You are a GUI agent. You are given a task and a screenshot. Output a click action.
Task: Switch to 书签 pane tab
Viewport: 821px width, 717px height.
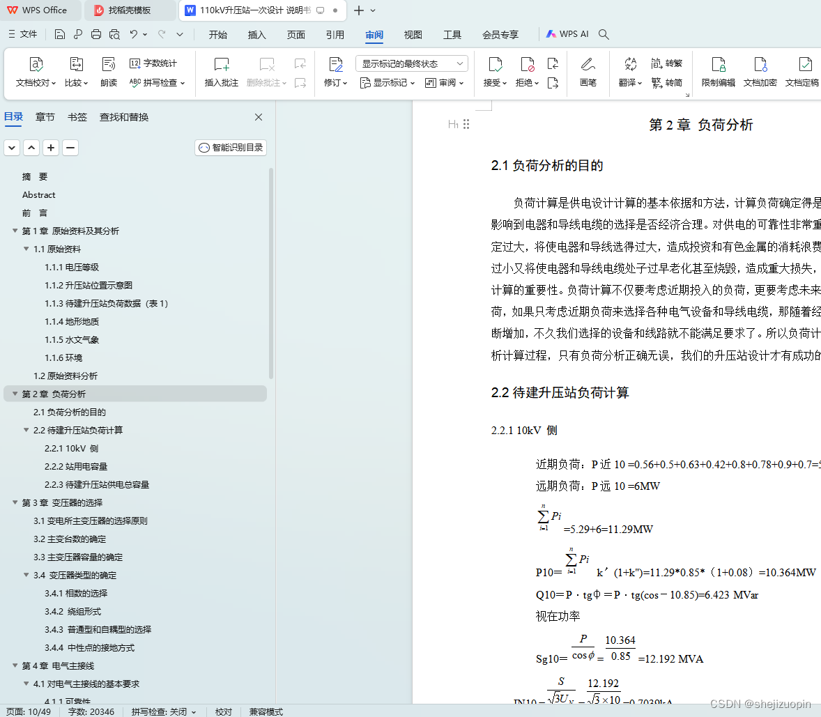click(77, 117)
